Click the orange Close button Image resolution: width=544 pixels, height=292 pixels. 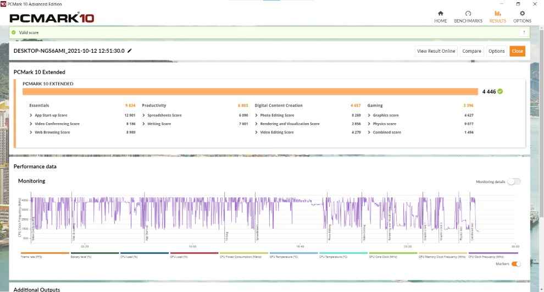[517, 51]
